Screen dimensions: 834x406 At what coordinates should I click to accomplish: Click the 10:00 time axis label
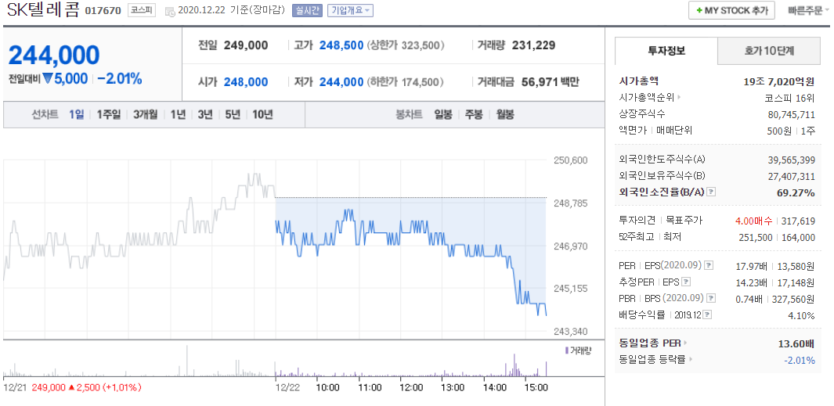[x=327, y=387]
